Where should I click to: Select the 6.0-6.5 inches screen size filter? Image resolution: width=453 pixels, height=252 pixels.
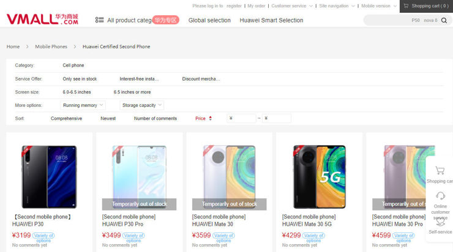point(77,92)
